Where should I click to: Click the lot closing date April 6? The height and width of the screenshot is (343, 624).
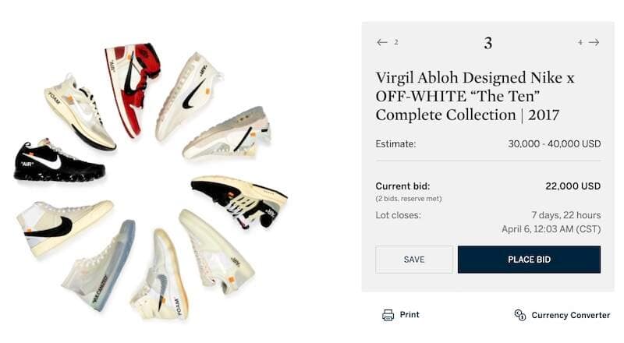(551, 229)
